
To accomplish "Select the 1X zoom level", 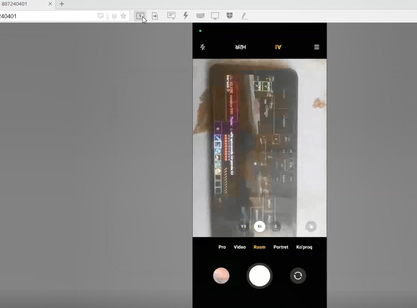I will 259,226.
